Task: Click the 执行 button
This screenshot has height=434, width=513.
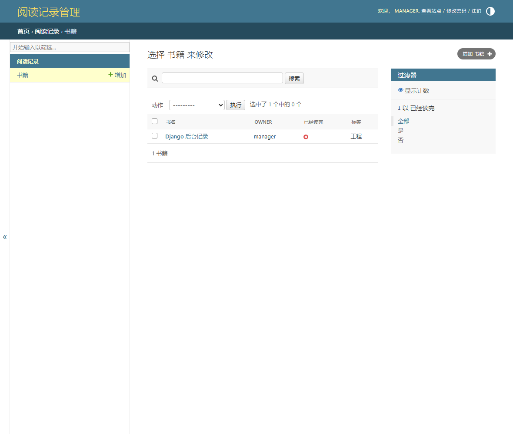Action: tap(236, 105)
